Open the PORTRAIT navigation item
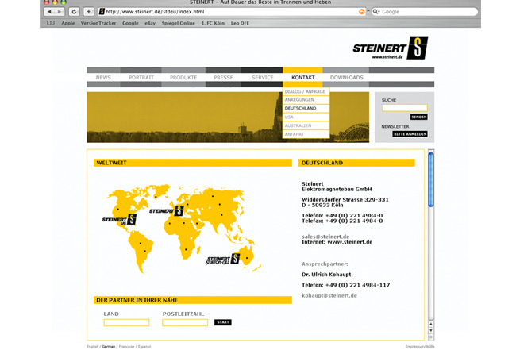516x354 pixels. [x=141, y=78]
